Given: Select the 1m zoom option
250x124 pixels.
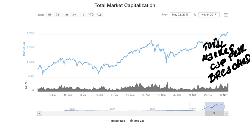Looking at the screenshot, I should tap(66, 15).
